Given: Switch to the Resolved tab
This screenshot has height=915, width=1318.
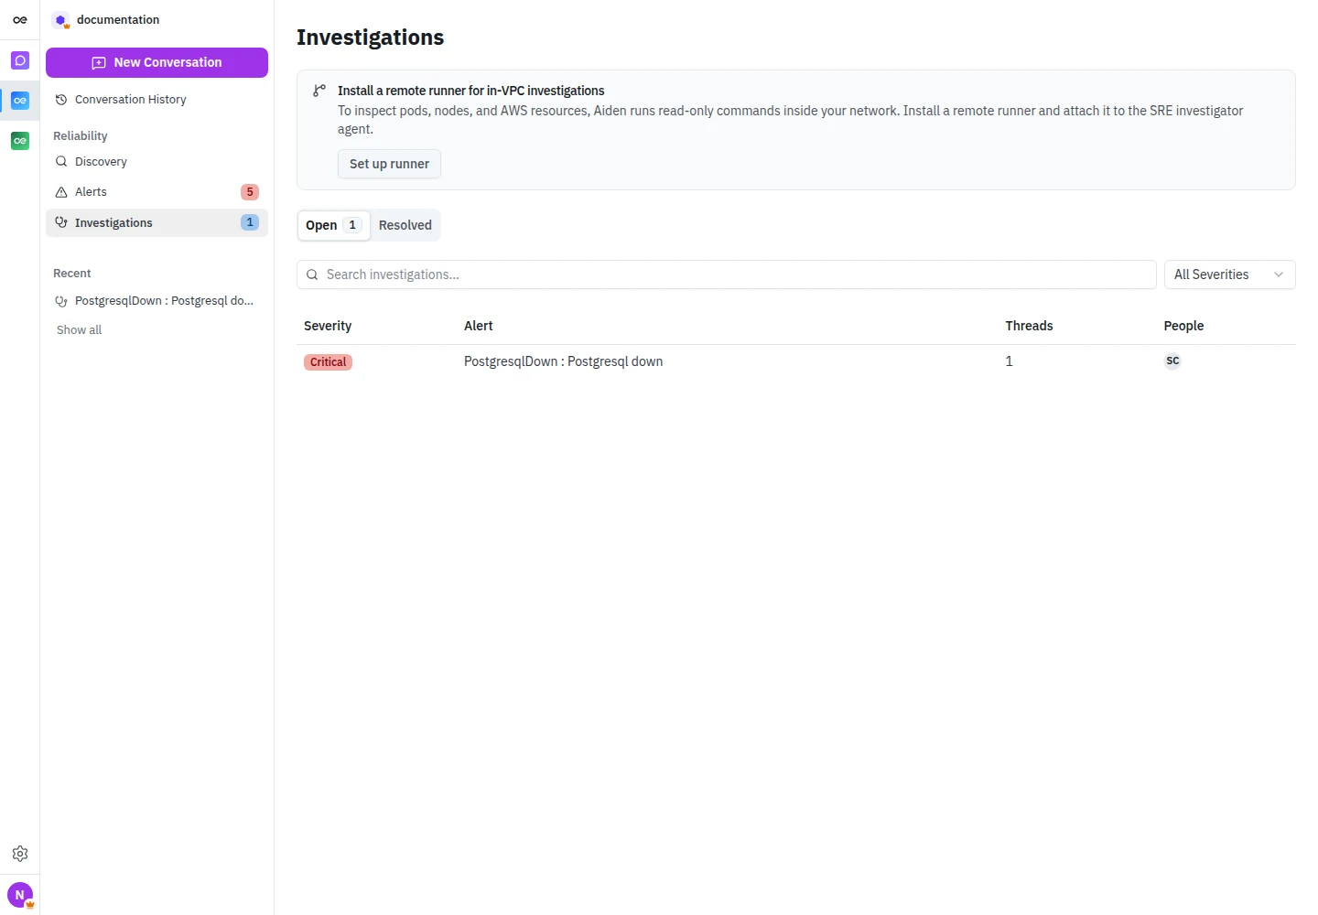Looking at the screenshot, I should (x=405, y=225).
